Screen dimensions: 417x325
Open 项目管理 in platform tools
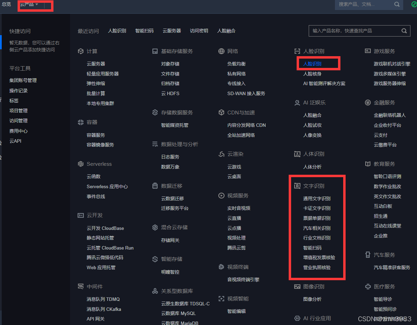click(19, 111)
